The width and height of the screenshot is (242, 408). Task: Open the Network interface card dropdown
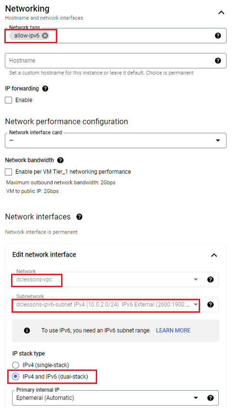[x=115, y=141]
